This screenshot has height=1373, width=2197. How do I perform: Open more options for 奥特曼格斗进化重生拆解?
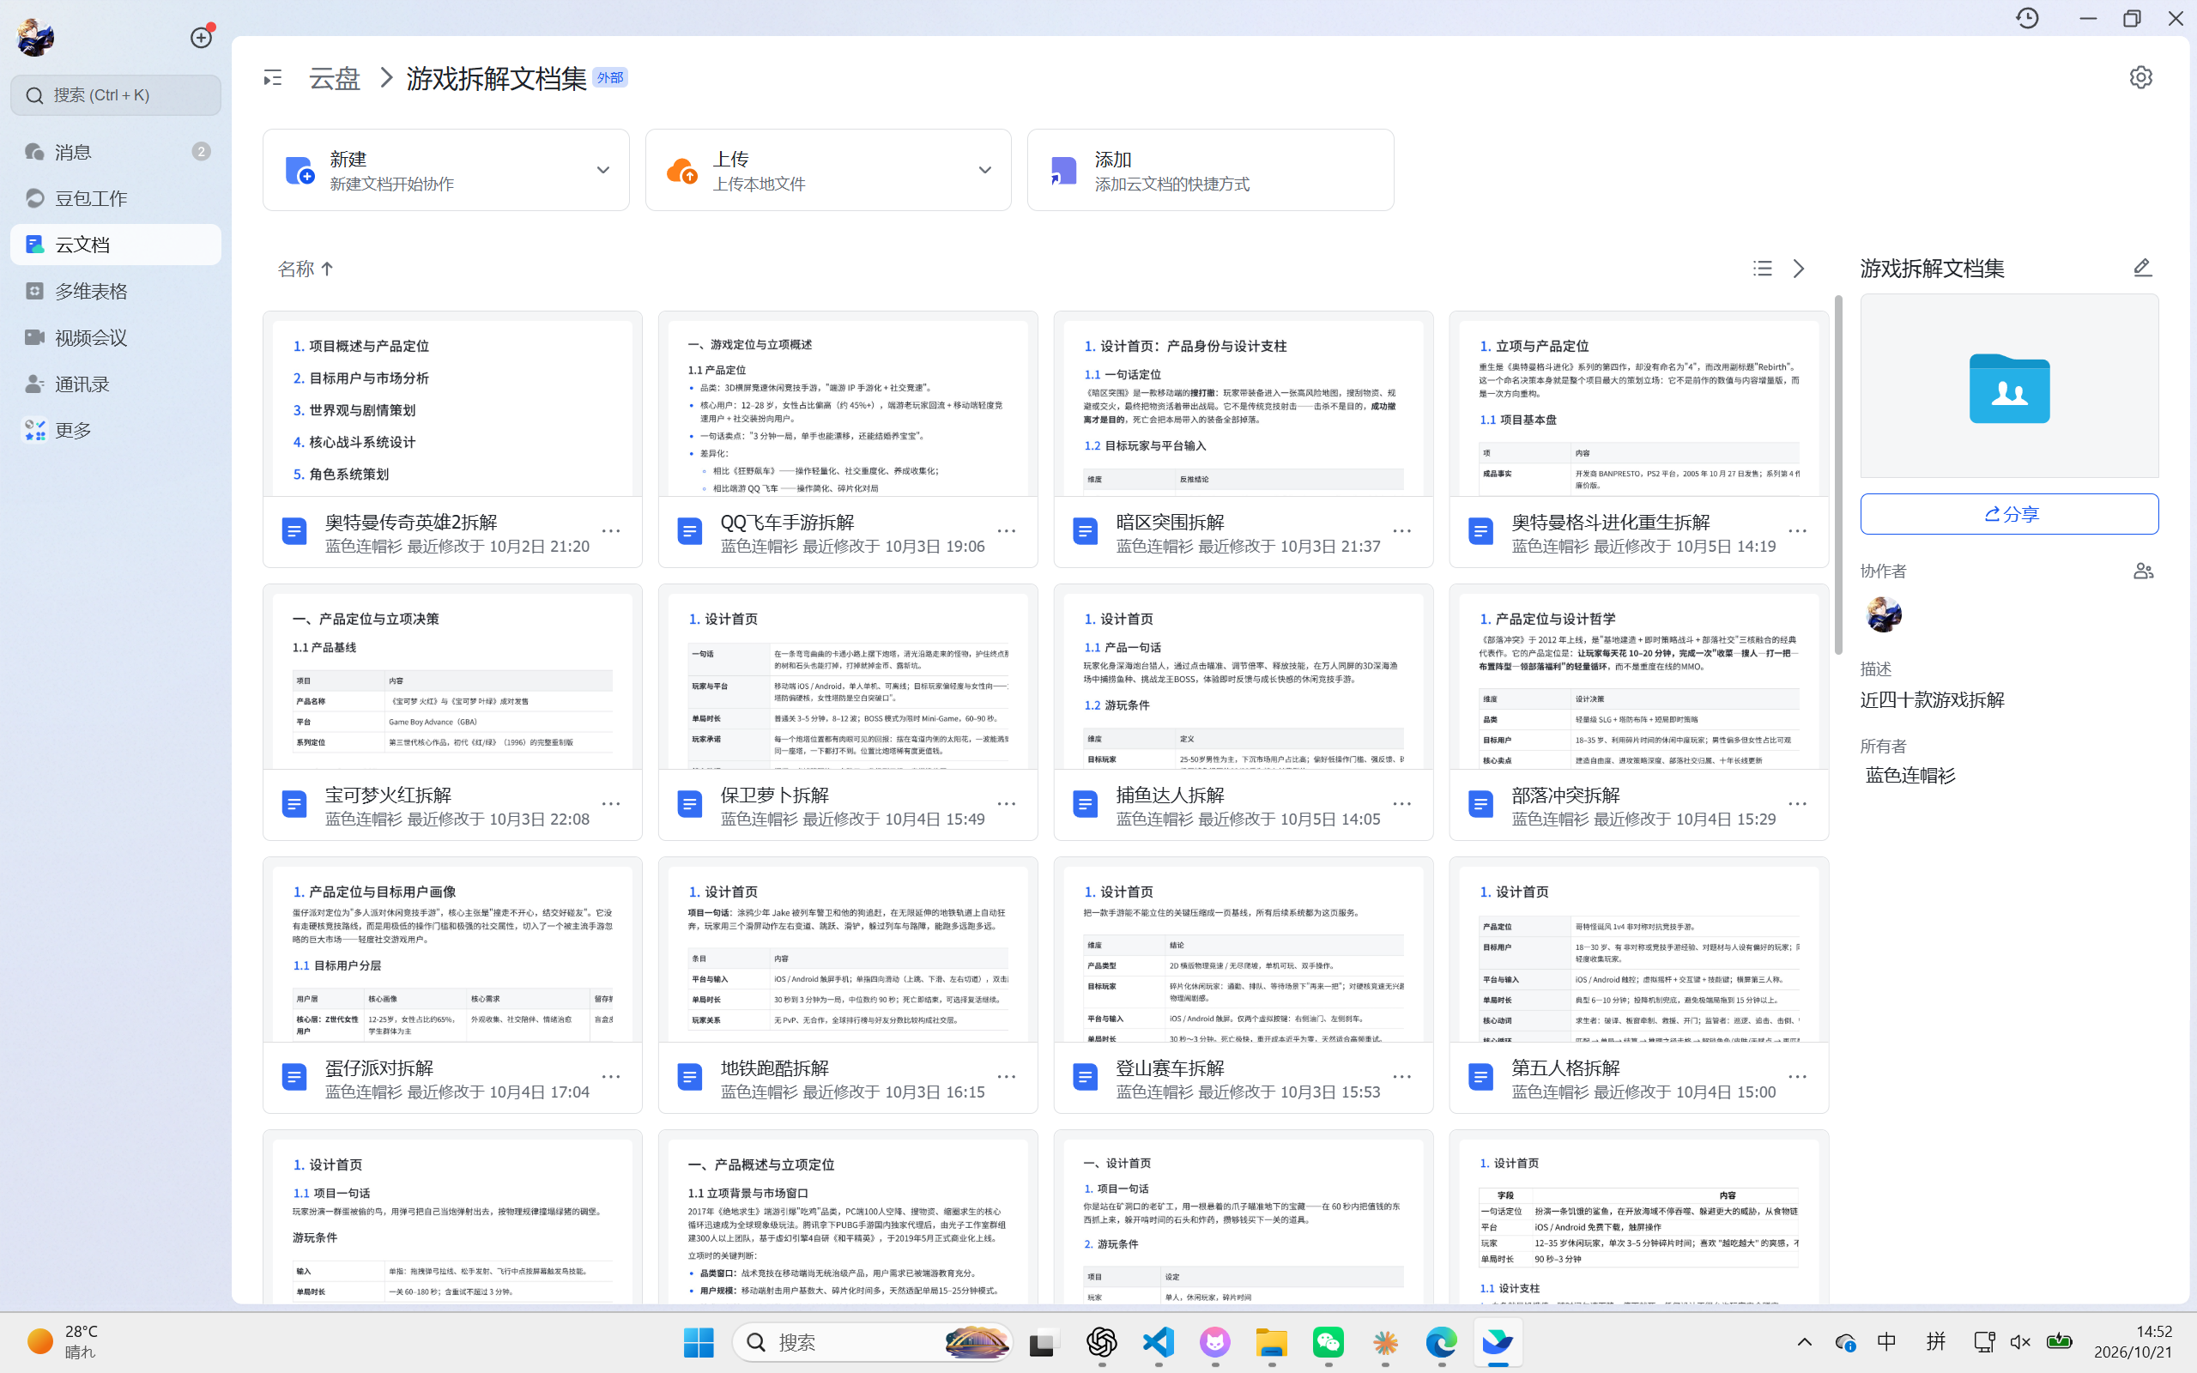coord(1796,531)
